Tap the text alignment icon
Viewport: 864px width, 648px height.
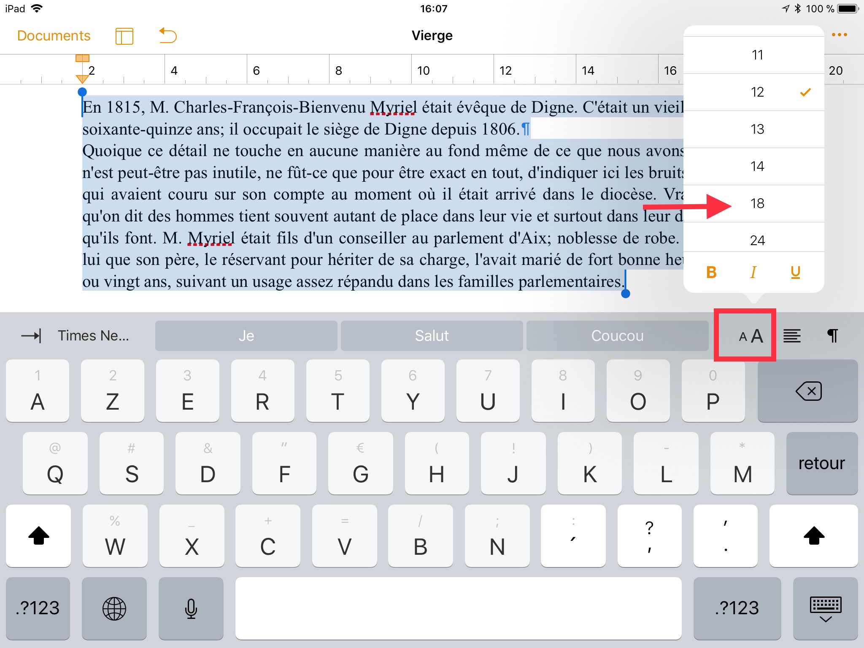point(792,336)
